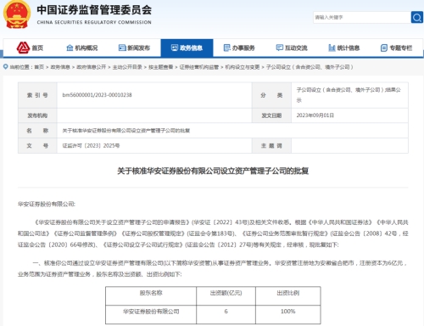Click document number 证监许可〔2023〕2025号
The height and width of the screenshot is (326, 424).
click(91, 146)
